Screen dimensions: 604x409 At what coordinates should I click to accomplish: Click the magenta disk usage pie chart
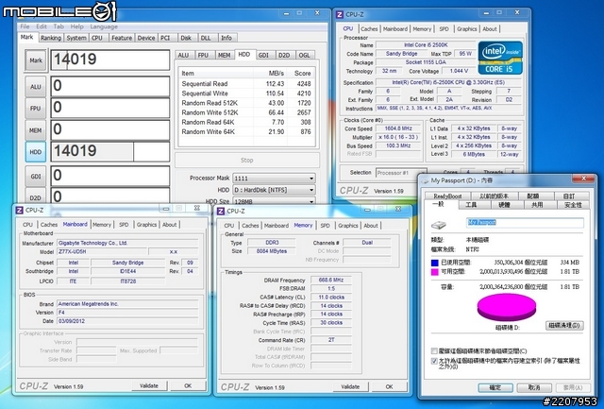coord(507,307)
